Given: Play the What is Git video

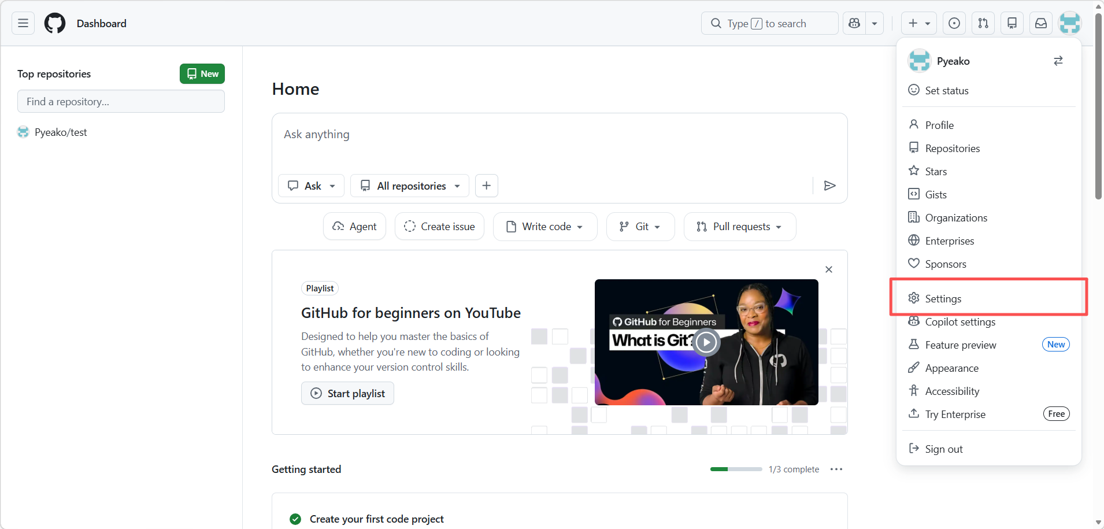Looking at the screenshot, I should point(706,342).
